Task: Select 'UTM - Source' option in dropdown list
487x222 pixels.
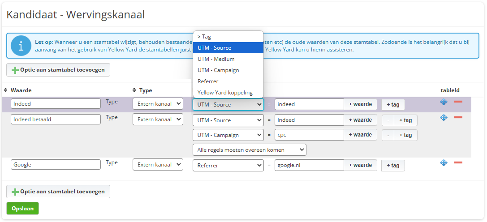Action: 228,48
